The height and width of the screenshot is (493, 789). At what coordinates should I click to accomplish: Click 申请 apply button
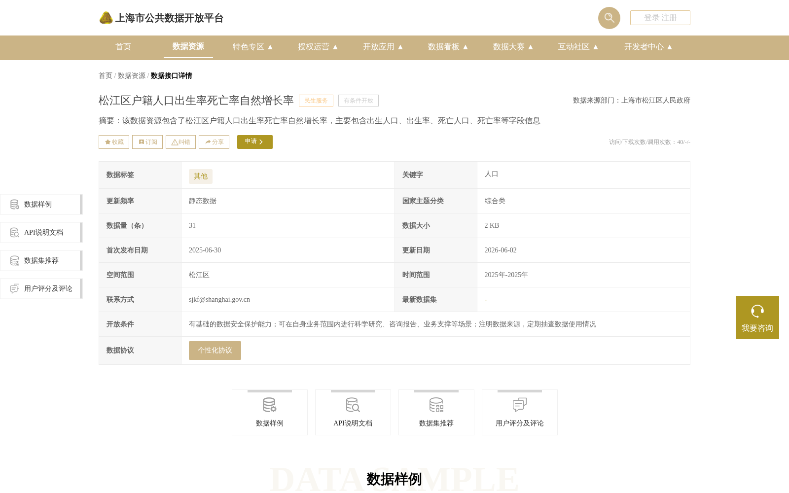pos(255,142)
